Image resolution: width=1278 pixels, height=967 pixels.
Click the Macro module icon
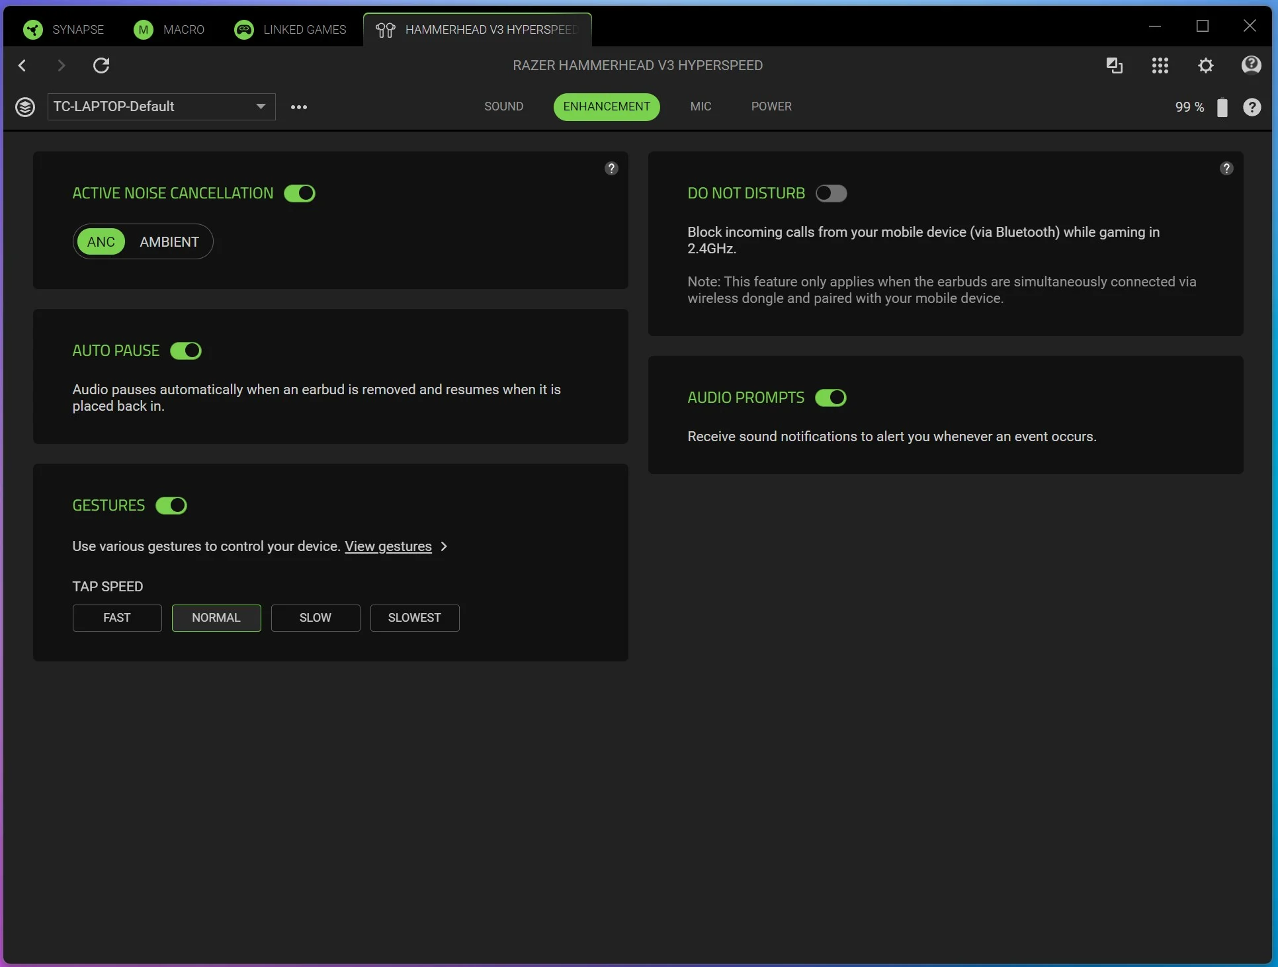(x=144, y=30)
